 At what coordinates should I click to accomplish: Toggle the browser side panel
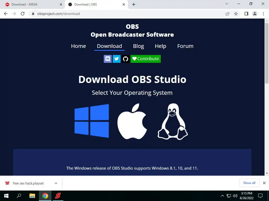246,14
